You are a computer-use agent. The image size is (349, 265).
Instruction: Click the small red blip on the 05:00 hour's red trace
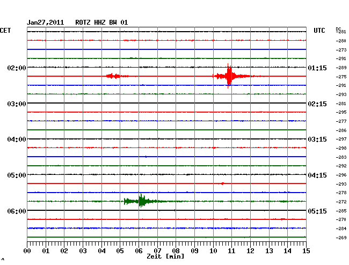(x=222, y=183)
